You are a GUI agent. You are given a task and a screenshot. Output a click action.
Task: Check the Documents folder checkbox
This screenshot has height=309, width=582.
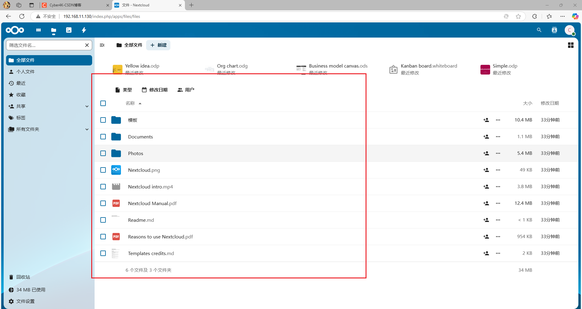pos(103,137)
